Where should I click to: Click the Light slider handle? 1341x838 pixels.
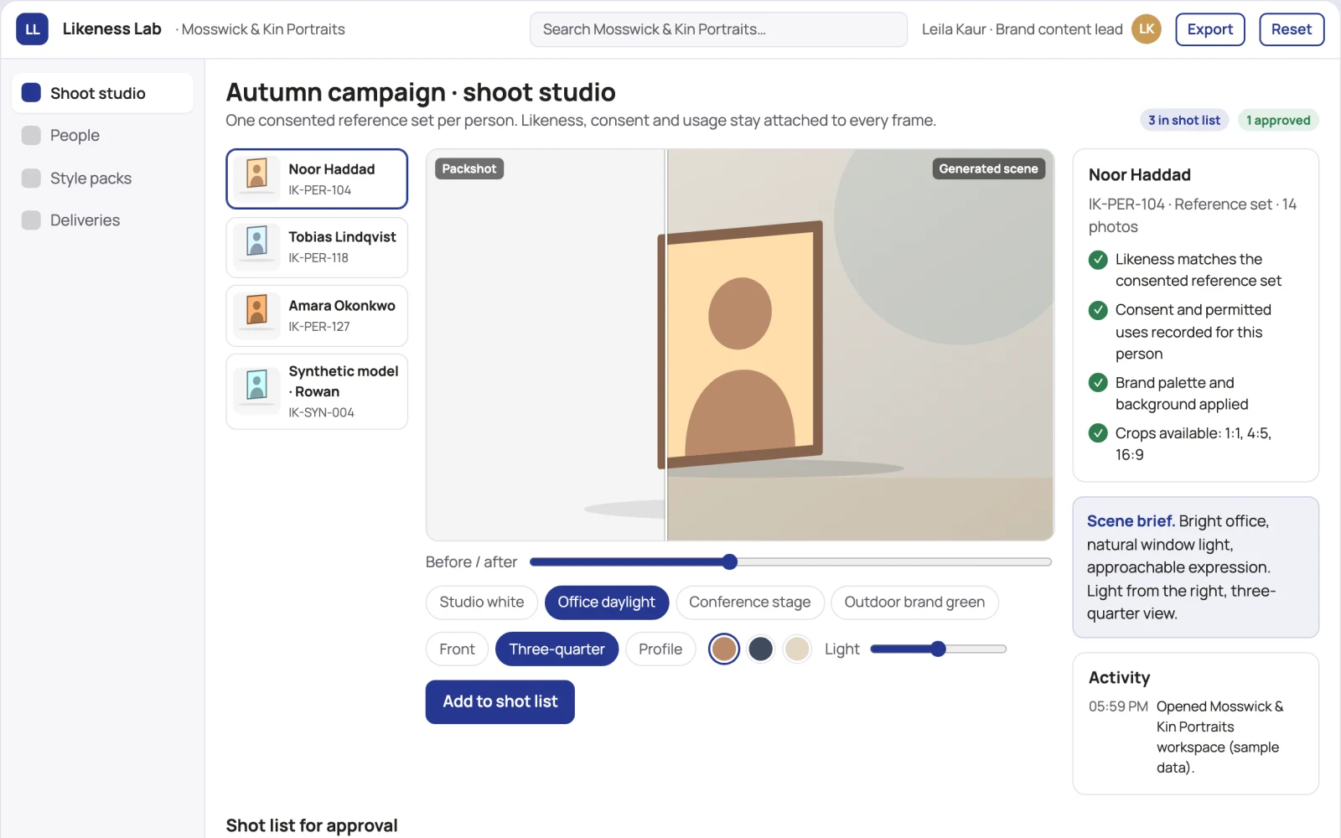click(x=939, y=649)
